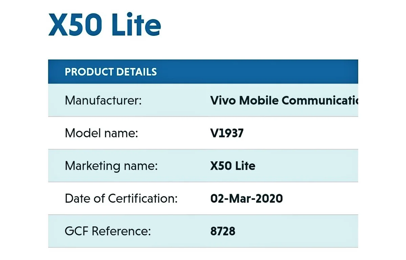The height and width of the screenshot is (260, 406).
Task: Select Vivo Mobile Communication manufacturer value
Action: pyautogui.click(x=284, y=100)
